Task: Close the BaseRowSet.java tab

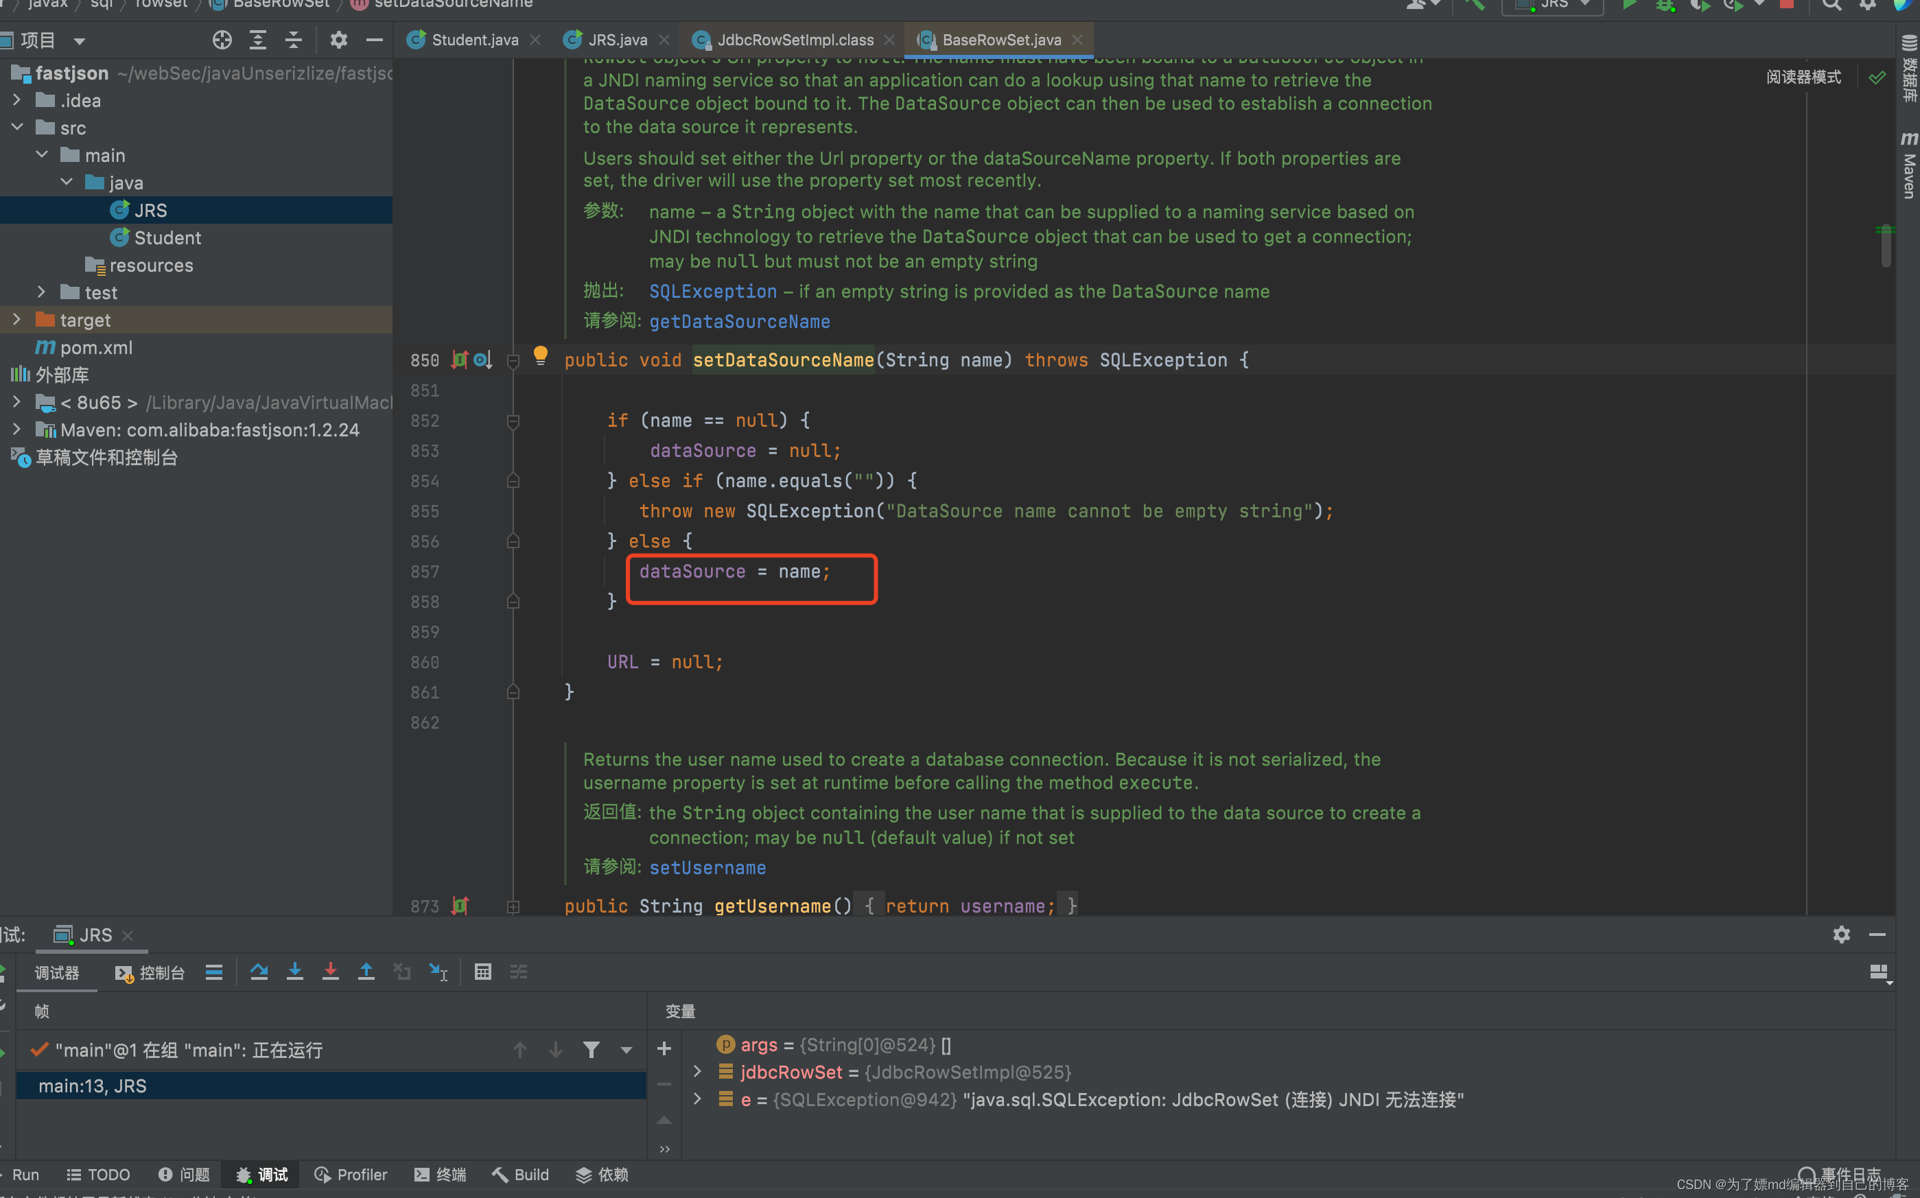Action: [1077, 40]
